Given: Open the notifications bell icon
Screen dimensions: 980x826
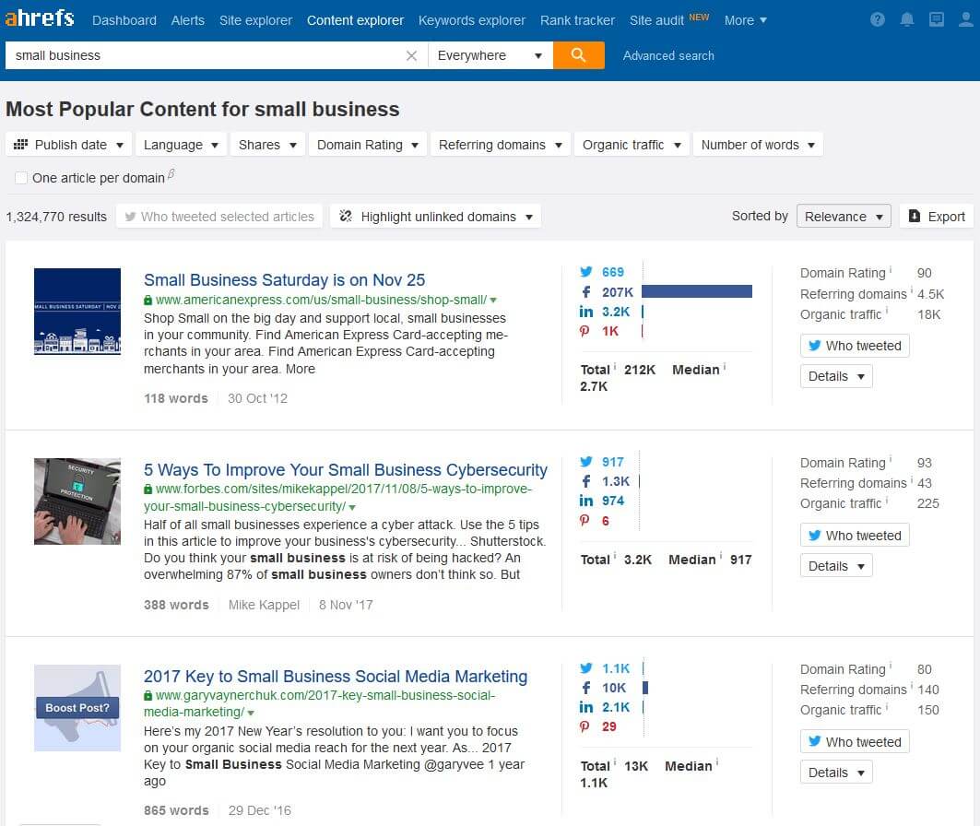Looking at the screenshot, I should click(907, 20).
